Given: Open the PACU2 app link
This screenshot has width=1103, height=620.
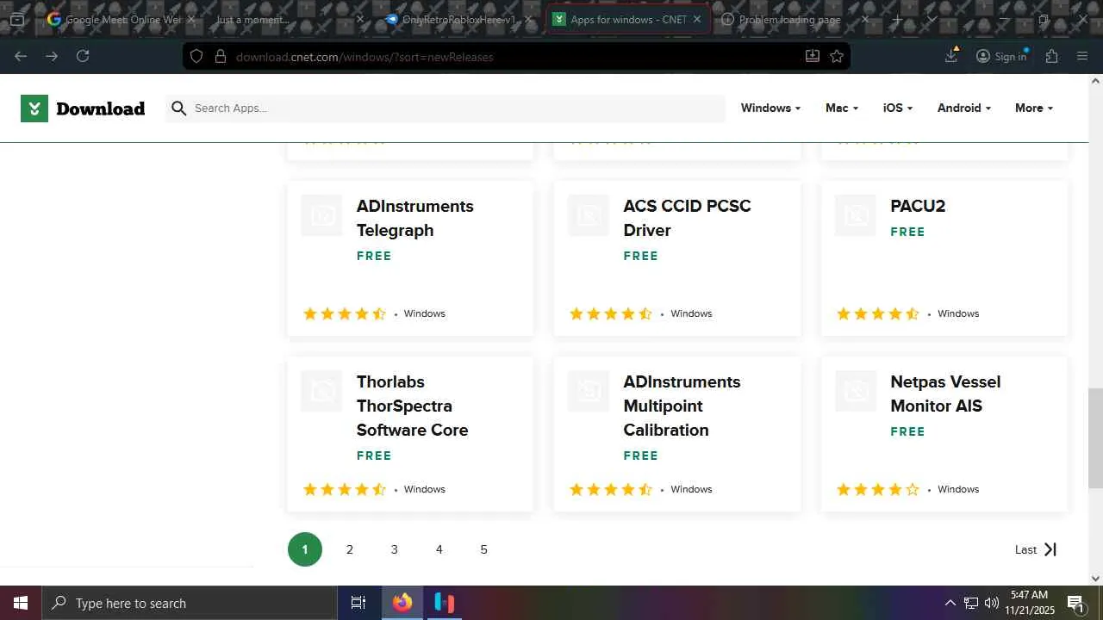Looking at the screenshot, I should [918, 207].
